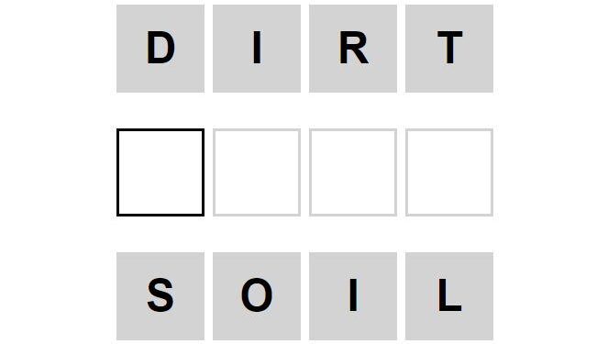This screenshot has width=608, height=344.
Task: Pick the gray tile directly below the last empty box
Action: (x=449, y=296)
